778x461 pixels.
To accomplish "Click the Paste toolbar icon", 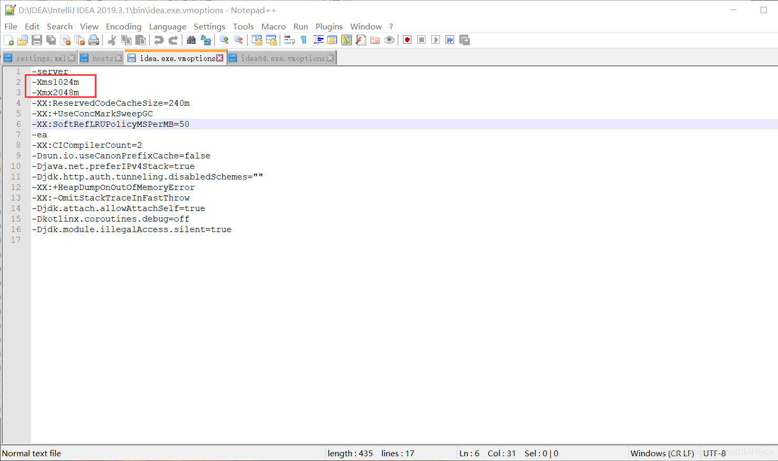I will pos(141,40).
